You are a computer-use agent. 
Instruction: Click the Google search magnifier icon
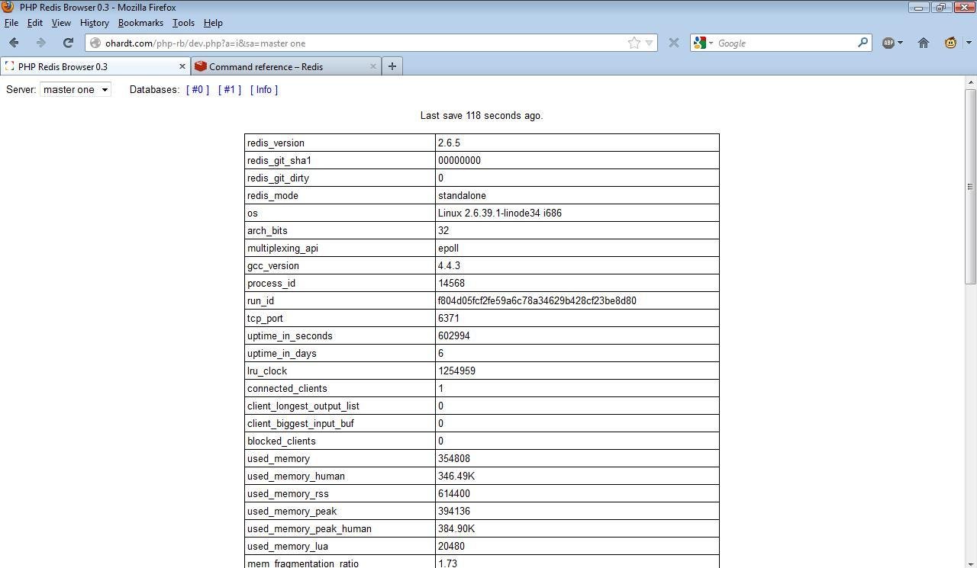pos(862,43)
